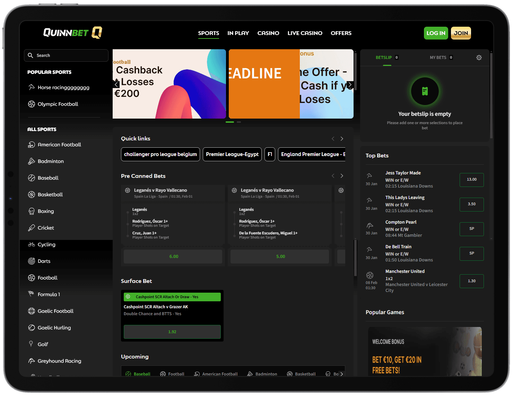The width and height of the screenshot is (513, 397).
Task: Click the Horse racing horse icon
Action: (32, 87)
